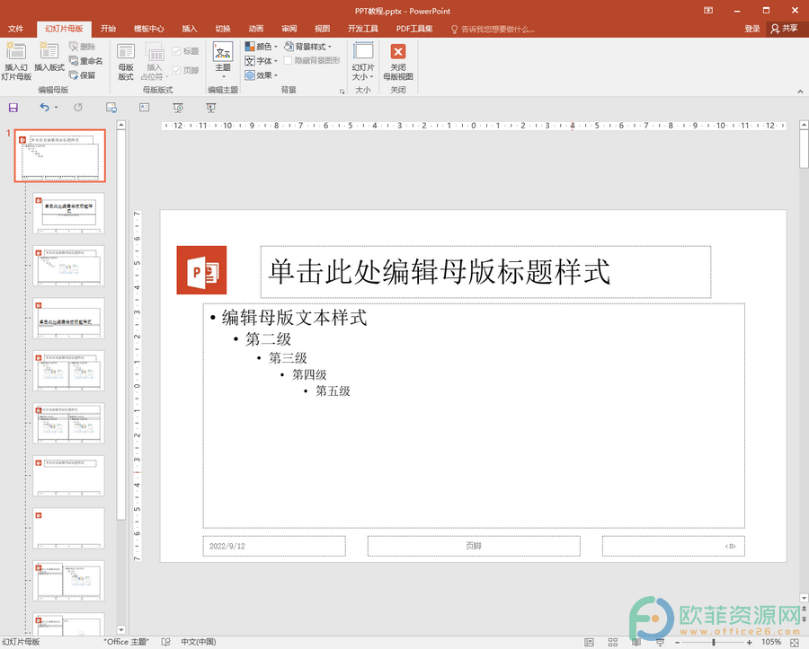Screen dimensions: 809x649
Task: Click the Sign in (登录) button
Action: click(752, 29)
